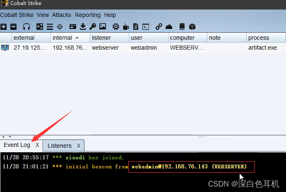This screenshot has width=286, height=192.
Task: Open keystrokes key icon
Action: pyautogui.click(x=93, y=26)
